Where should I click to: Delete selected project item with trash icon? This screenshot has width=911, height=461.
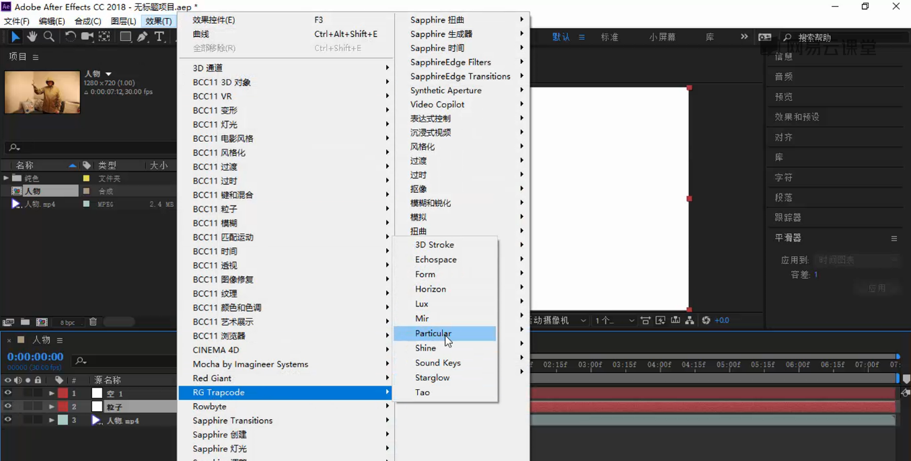pyautogui.click(x=93, y=323)
